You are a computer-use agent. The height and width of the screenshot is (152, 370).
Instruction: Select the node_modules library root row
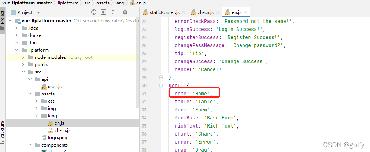click(x=73, y=57)
